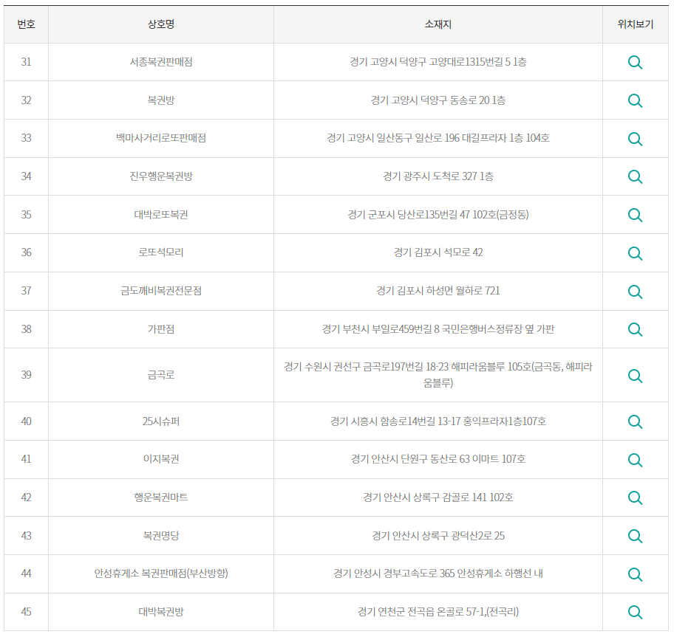Select store name 행운복권마트
Screen dimensions: 674x637
click(x=161, y=497)
